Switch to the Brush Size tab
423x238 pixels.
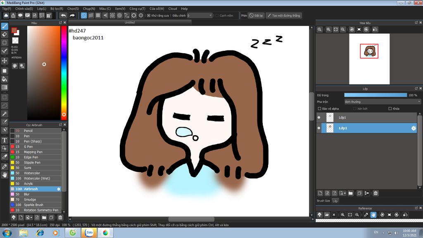[323, 201]
